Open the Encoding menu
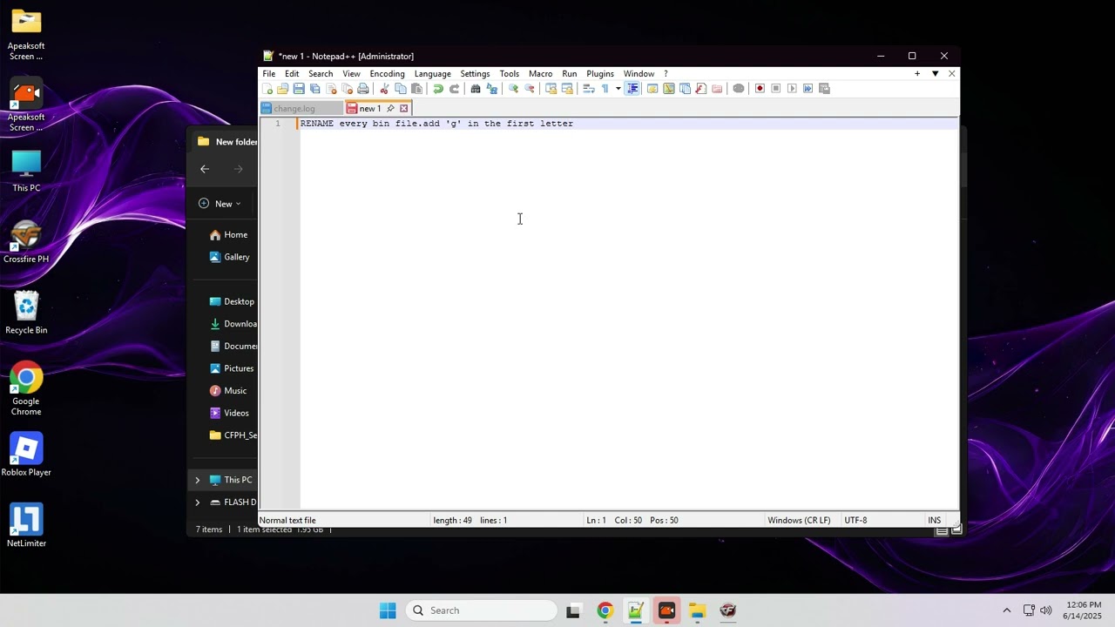Screen dimensions: 1115x627 pyautogui.click(x=387, y=74)
